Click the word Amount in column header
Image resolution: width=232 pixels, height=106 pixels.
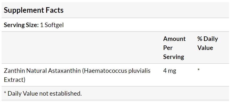point(174,39)
